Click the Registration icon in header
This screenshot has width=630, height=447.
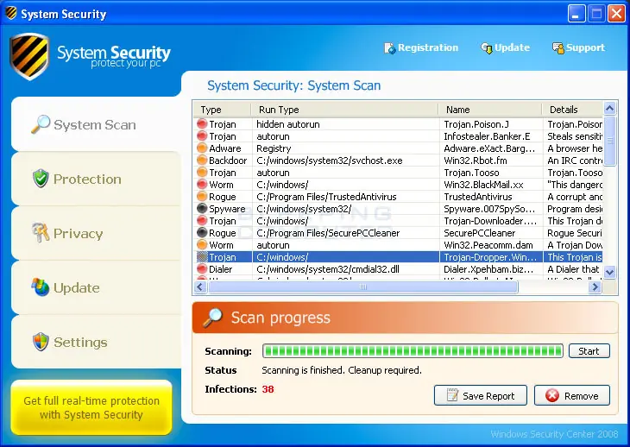pyautogui.click(x=389, y=48)
